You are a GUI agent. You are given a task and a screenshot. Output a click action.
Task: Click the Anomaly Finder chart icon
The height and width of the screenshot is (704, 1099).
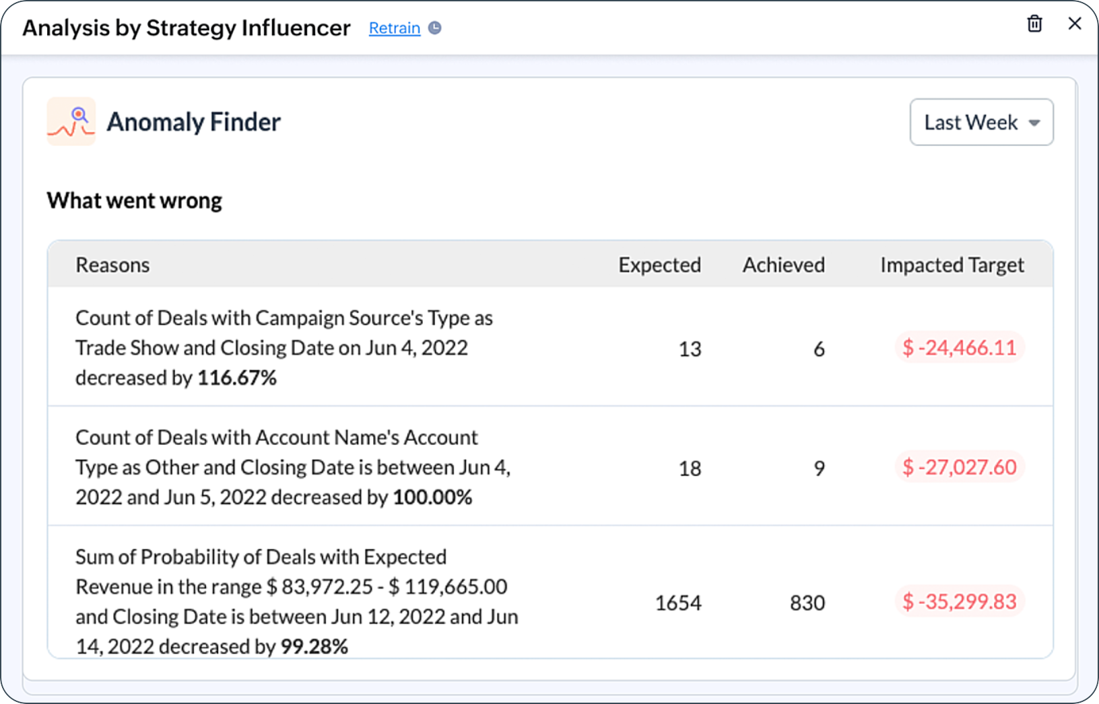pyautogui.click(x=71, y=122)
